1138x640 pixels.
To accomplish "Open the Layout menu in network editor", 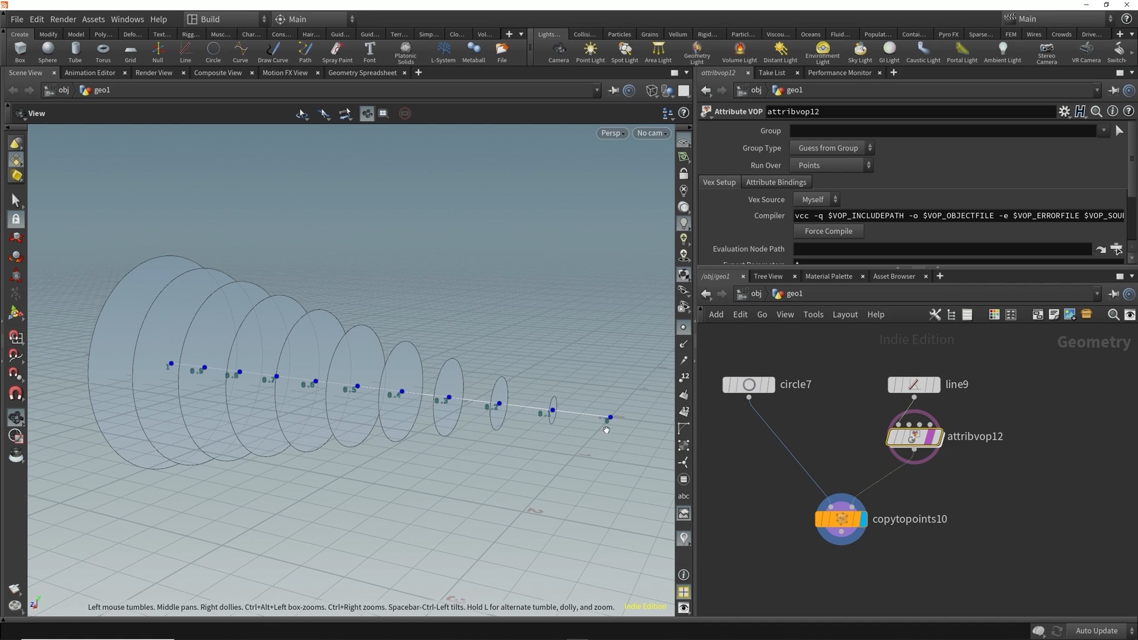I will coord(845,315).
